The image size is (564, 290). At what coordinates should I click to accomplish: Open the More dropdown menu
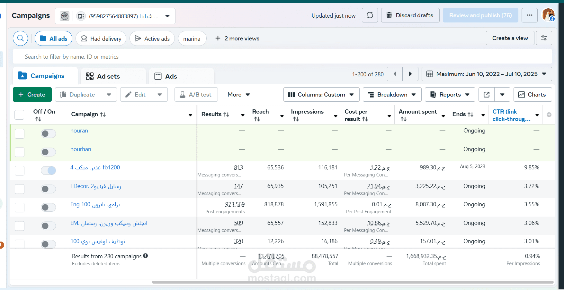(x=238, y=95)
